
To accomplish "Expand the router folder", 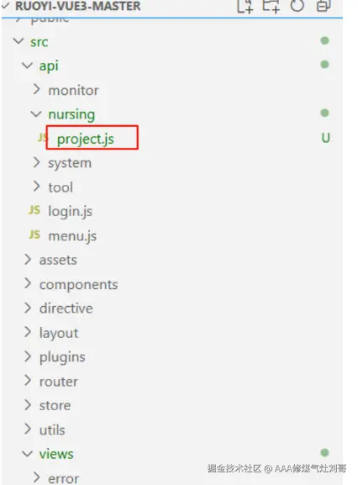I will (x=59, y=382).
